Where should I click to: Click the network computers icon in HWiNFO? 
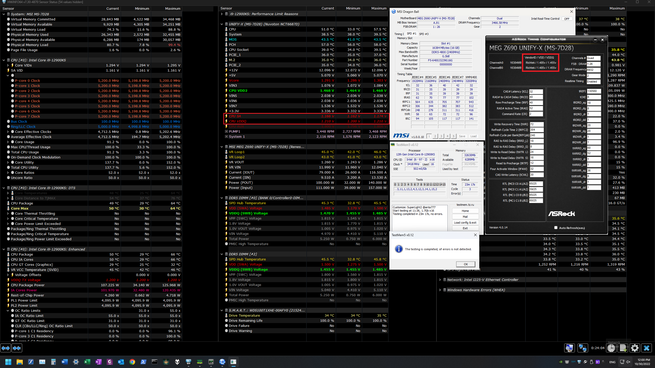click(x=582, y=348)
